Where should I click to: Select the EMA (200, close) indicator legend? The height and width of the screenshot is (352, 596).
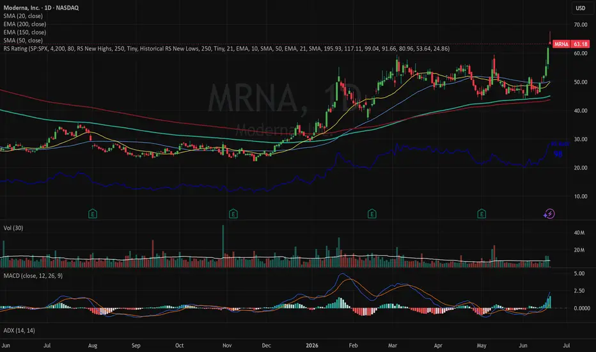coord(25,24)
